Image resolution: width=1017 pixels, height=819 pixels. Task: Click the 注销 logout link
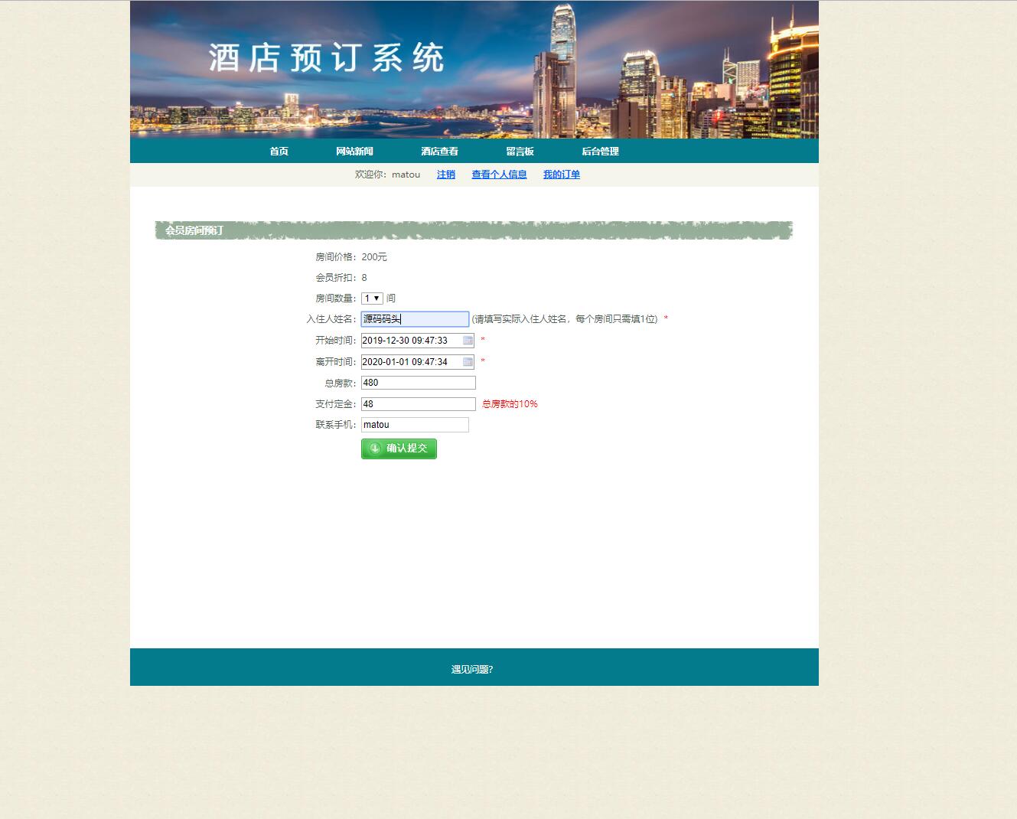[x=445, y=175]
